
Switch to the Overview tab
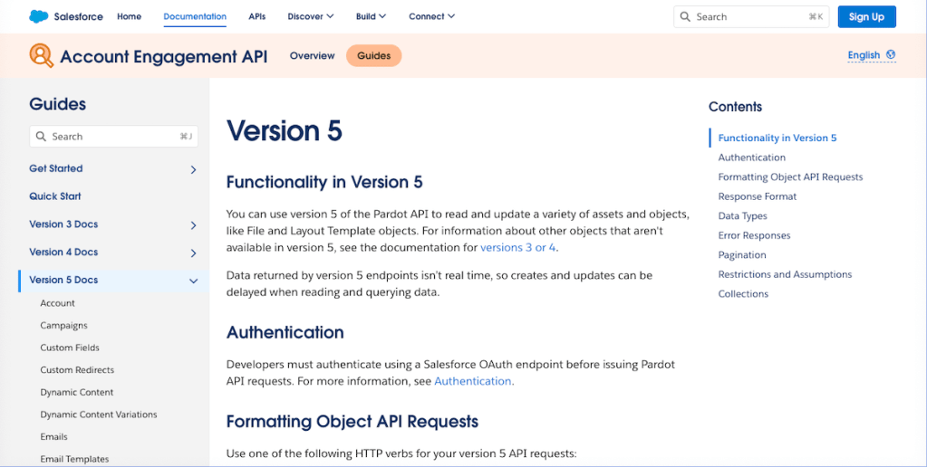click(x=312, y=56)
